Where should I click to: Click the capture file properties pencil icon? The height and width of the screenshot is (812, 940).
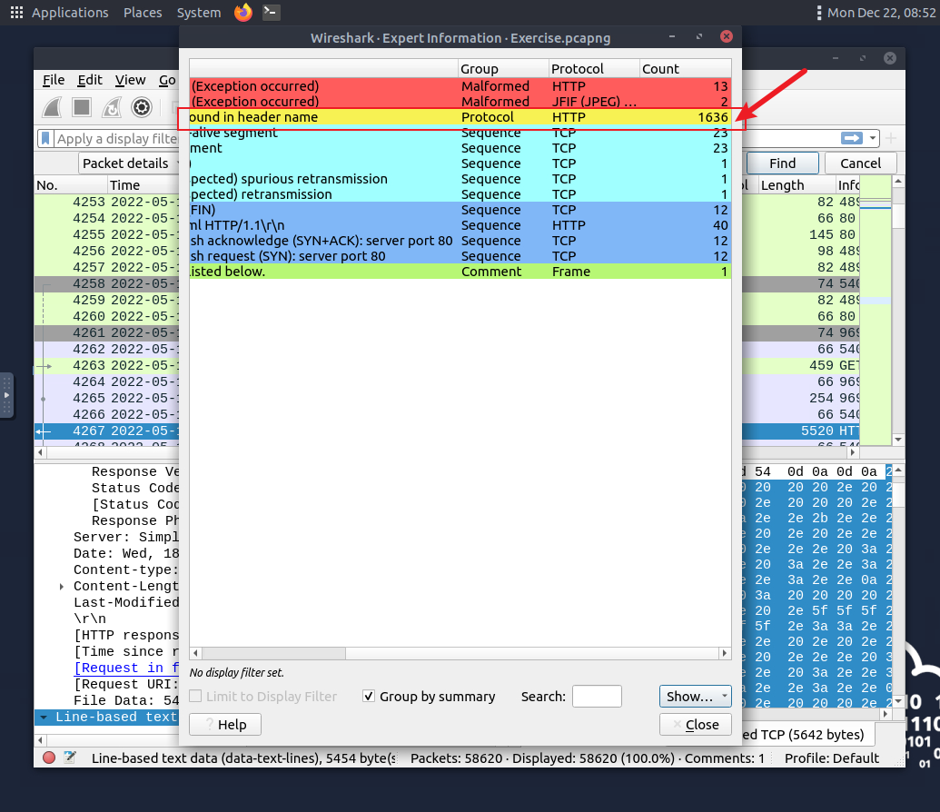pos(70,758)
